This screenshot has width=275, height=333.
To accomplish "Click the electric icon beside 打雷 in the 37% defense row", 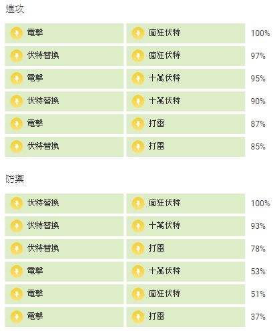I will (138, 317).
